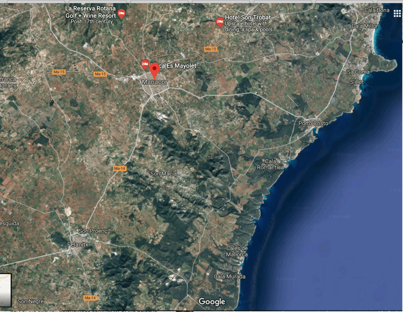Click the red Manacor location marker
This screenshot has height=312, width=403.
pyautogui.click(x=154, y=70)
